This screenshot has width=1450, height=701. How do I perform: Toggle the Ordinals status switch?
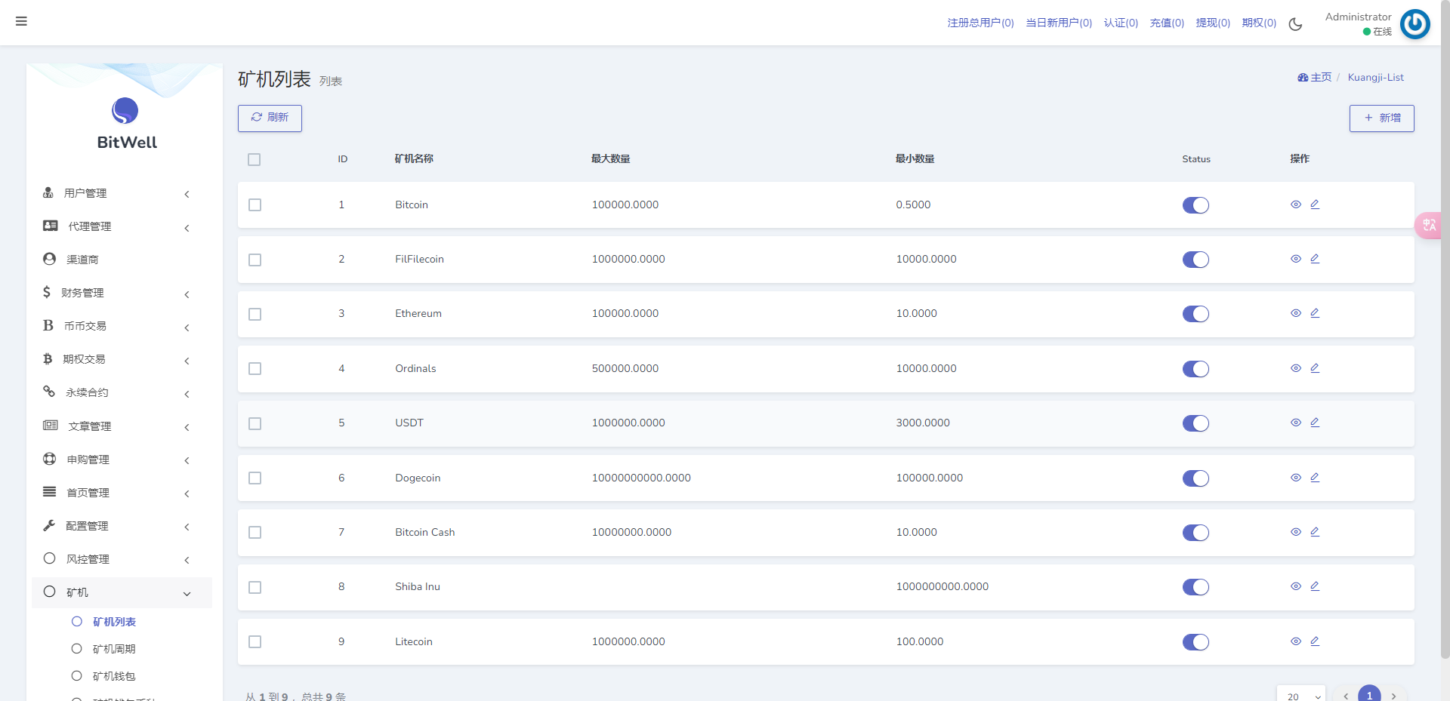(1195, 369)
